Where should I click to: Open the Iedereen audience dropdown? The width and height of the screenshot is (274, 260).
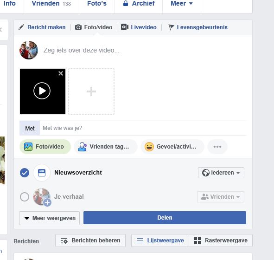(x=221, y=173)
